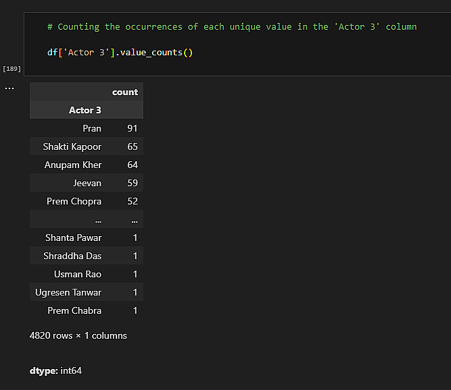
Task: Click the count value 91
Action: click(132, 128)
